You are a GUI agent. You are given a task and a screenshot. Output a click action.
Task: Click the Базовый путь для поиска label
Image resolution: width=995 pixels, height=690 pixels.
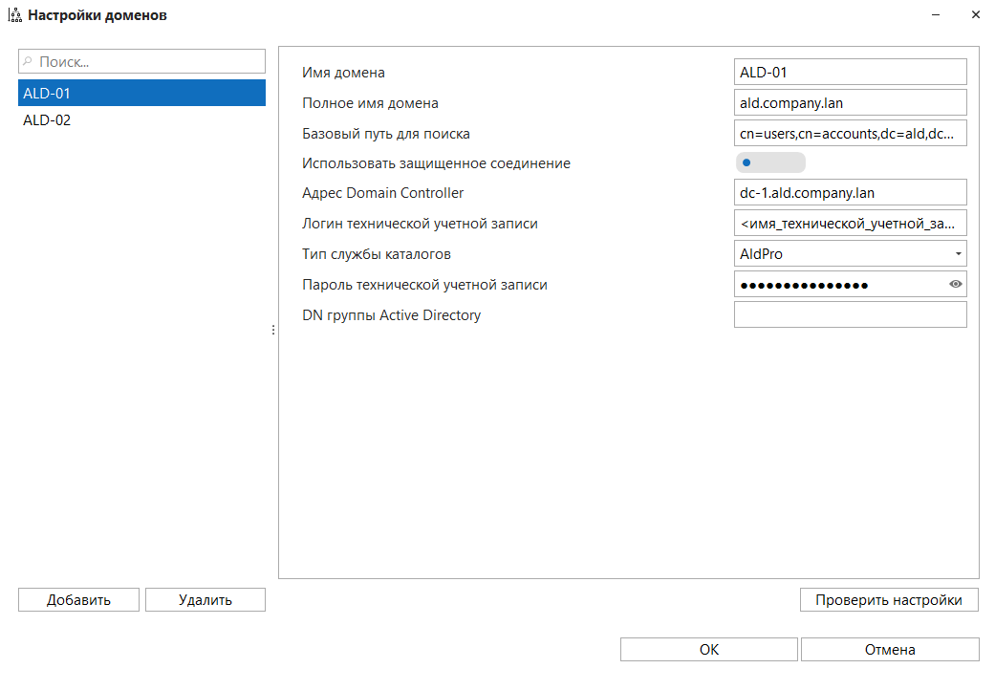tap(386, 134)
